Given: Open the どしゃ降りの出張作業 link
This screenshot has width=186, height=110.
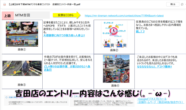Looking at the screenshot, I should coord(67,68).
